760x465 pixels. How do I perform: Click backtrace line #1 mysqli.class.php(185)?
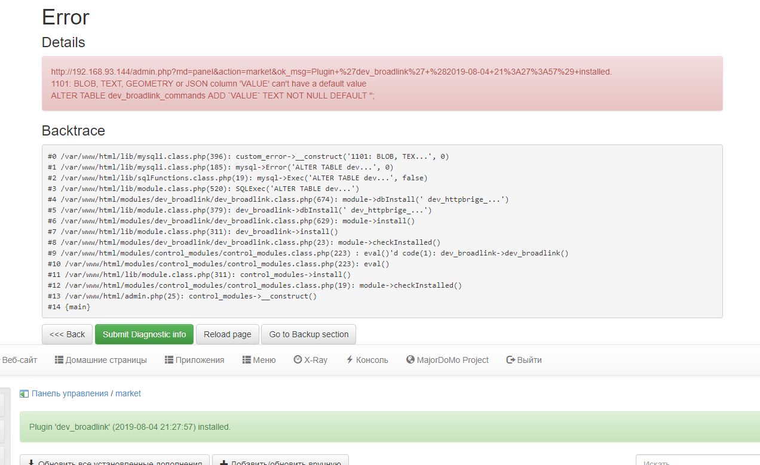220,167
